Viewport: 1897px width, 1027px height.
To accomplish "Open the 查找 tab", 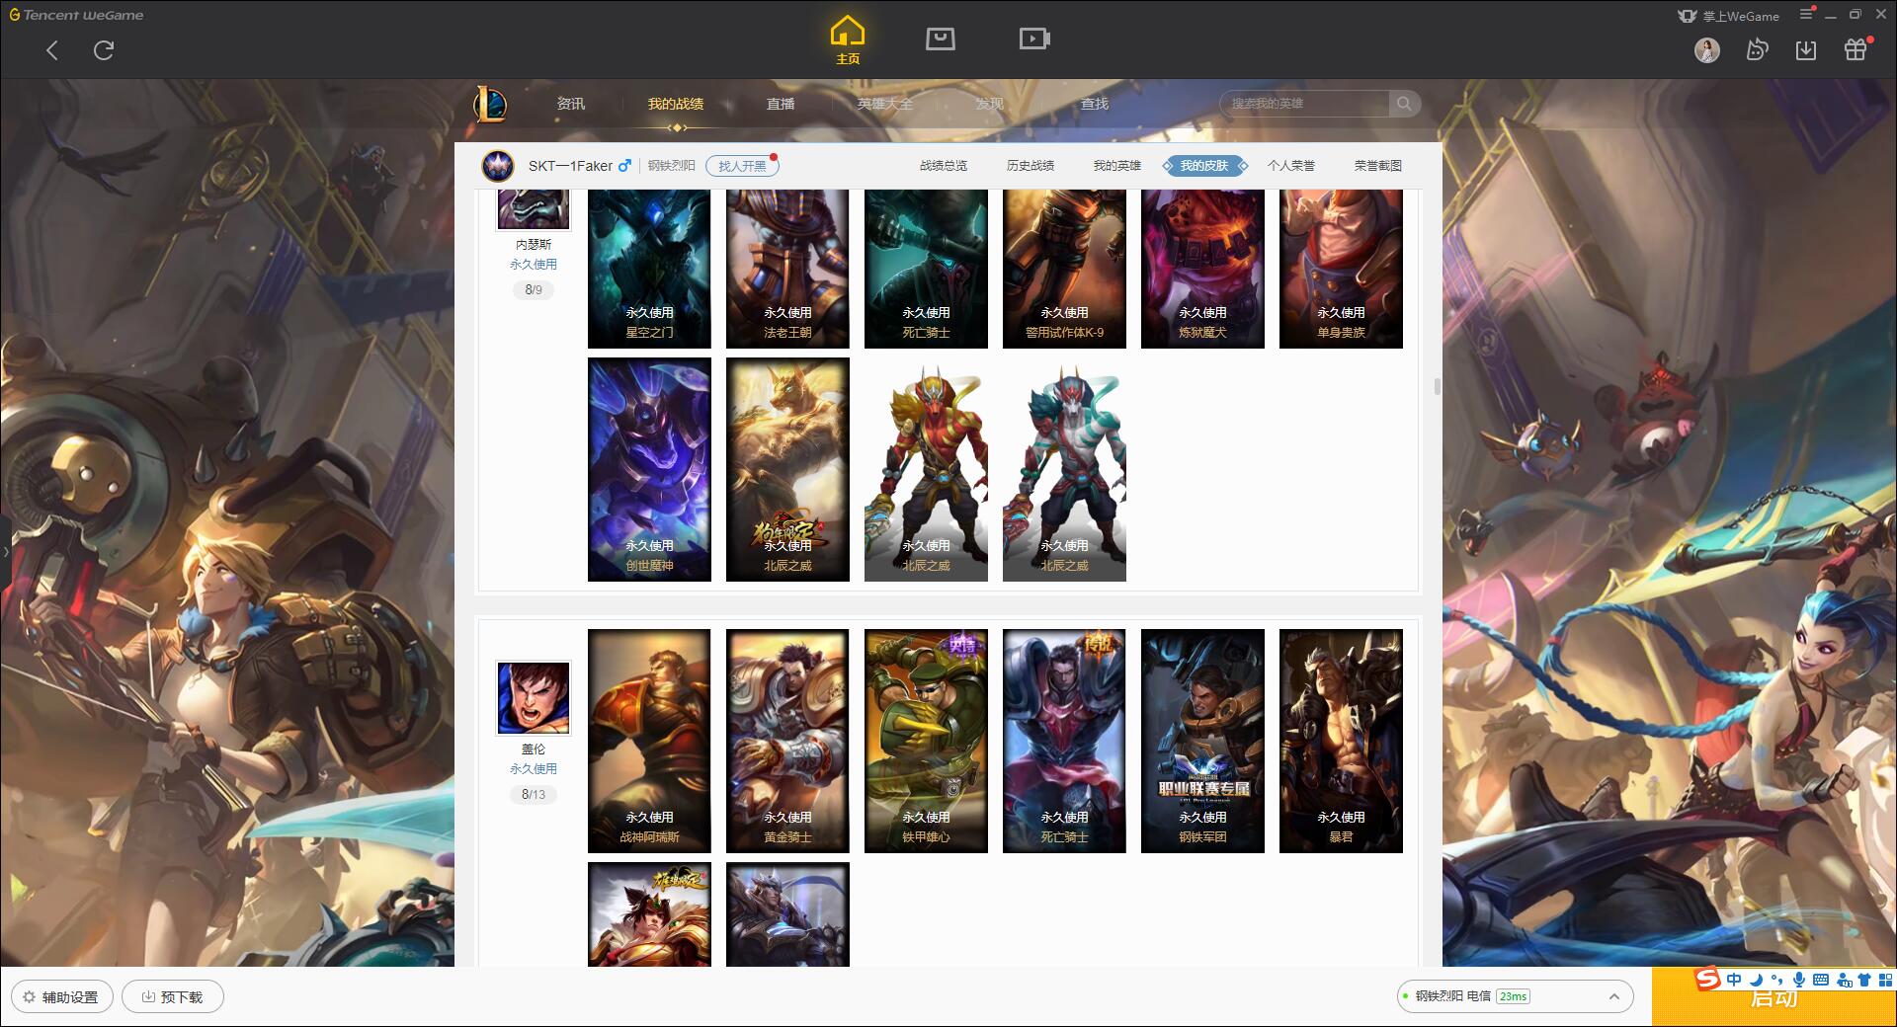I will tap(1095, 104).
